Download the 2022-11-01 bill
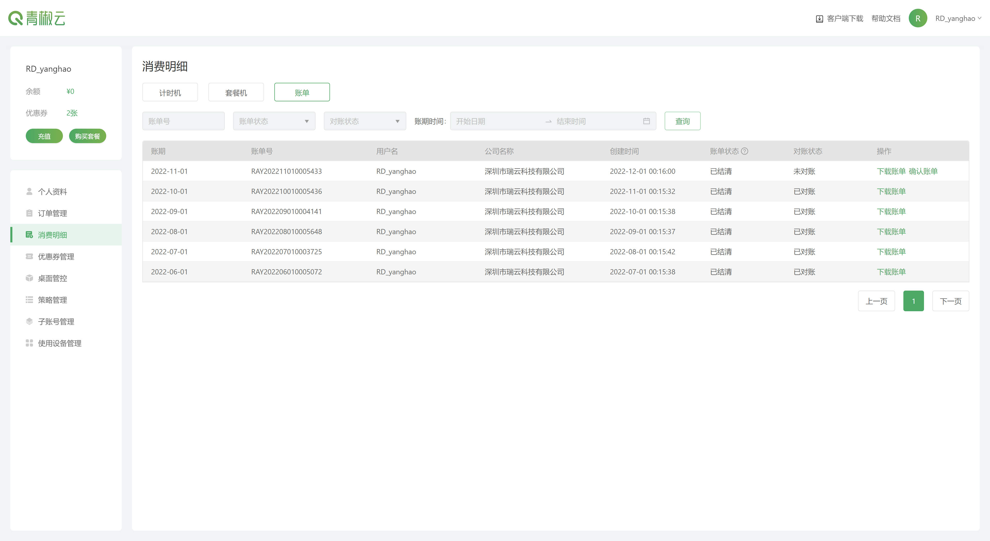Viewport: 990px width, 541px height. [891, 171]
